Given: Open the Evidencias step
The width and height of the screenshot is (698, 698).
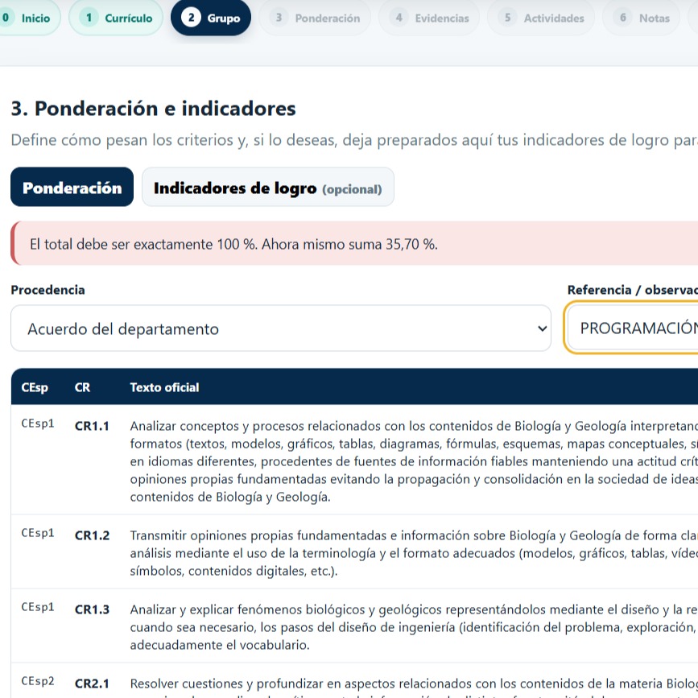Looking at the screenshot, I should click(429, 18).
